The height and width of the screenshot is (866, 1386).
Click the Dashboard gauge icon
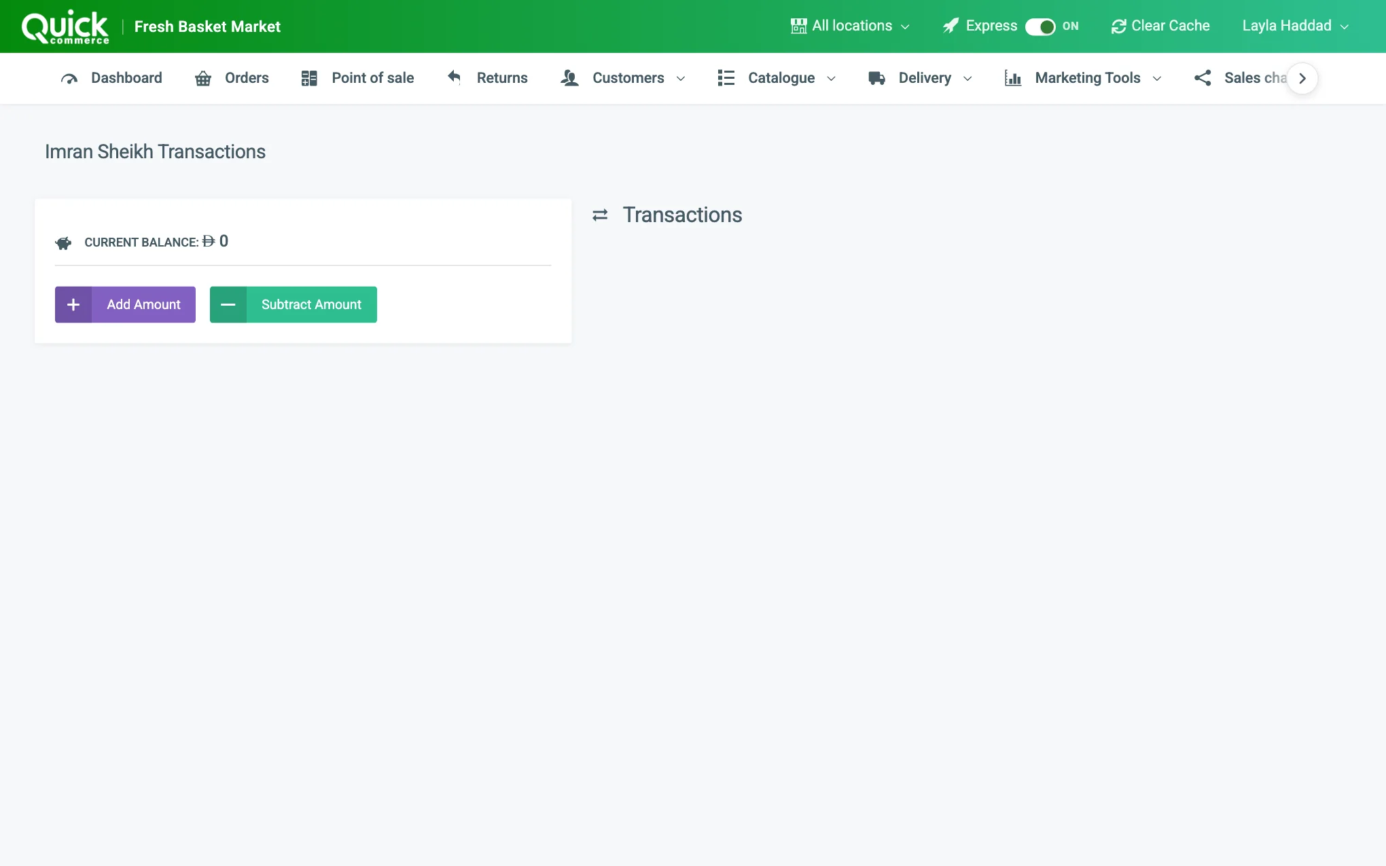click(x=69, y=79)
